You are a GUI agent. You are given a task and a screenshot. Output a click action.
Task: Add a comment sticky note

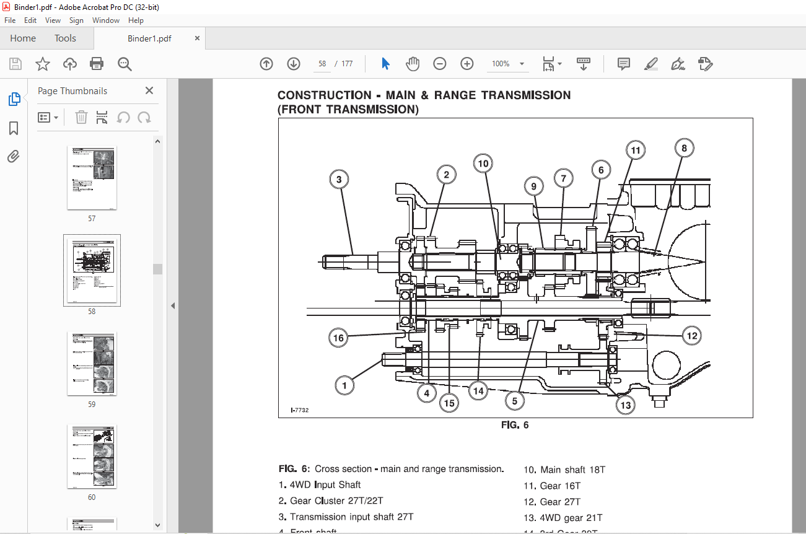(x=624, y=64)
